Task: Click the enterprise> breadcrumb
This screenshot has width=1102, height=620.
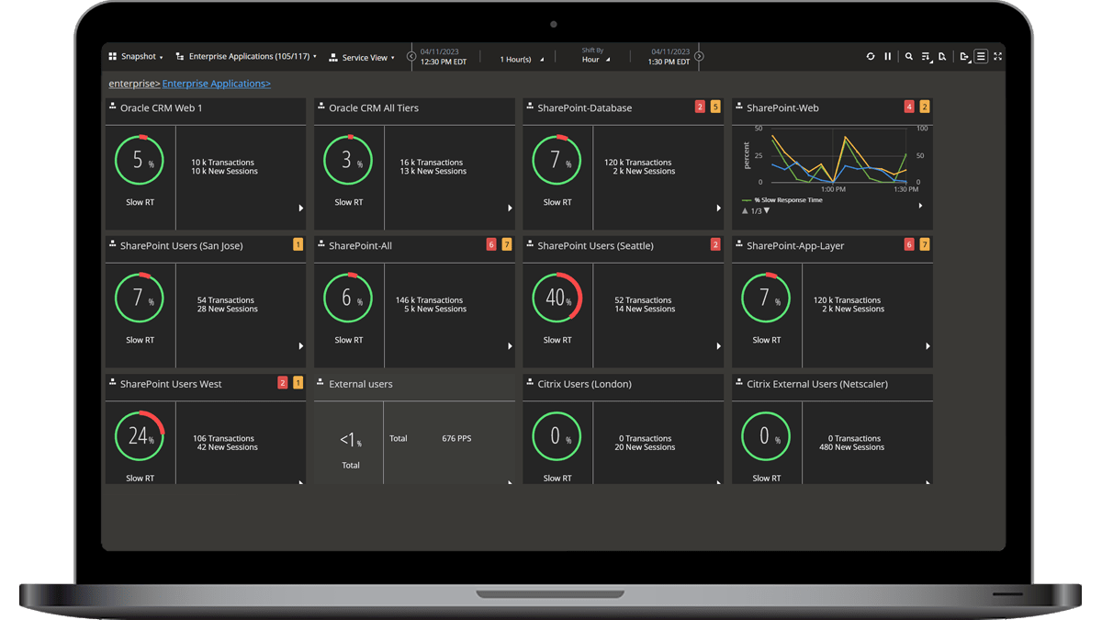Action: (135, 84)
